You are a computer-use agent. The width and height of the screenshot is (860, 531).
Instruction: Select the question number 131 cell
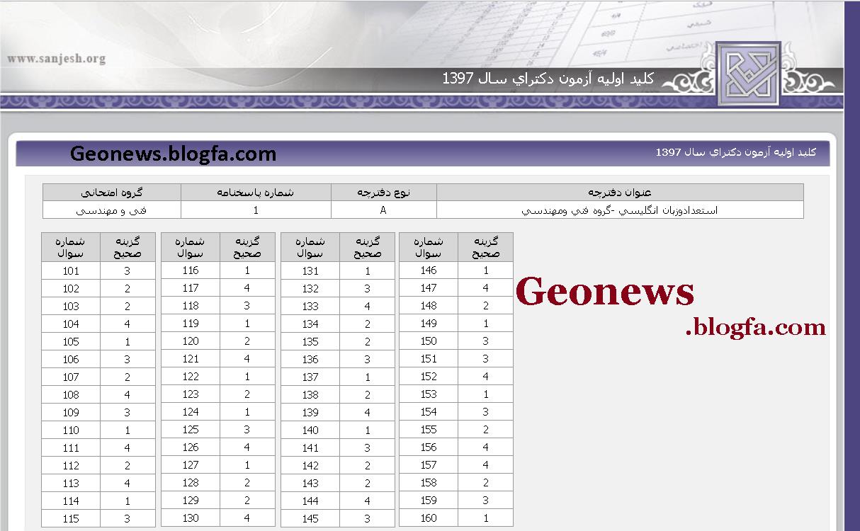pos(310,271)
